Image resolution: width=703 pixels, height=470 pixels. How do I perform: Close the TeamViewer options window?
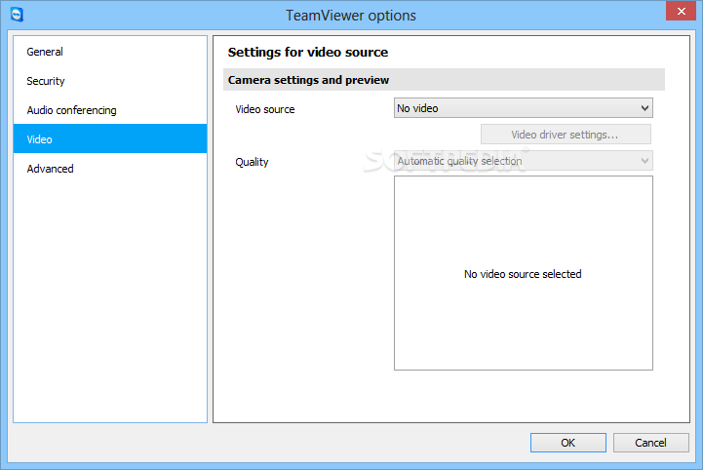pyautogui.click(x=681, y=11)
